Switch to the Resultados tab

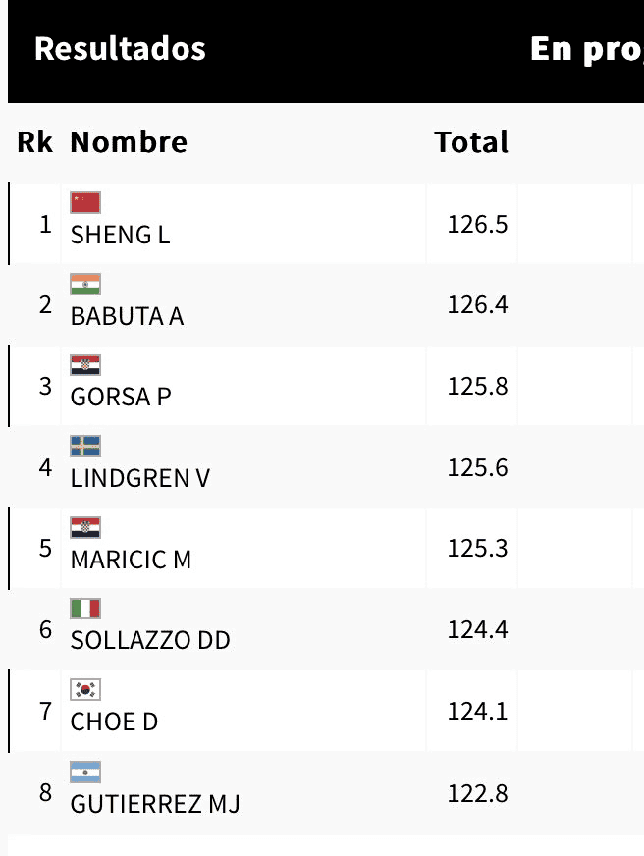coord(120,49)
